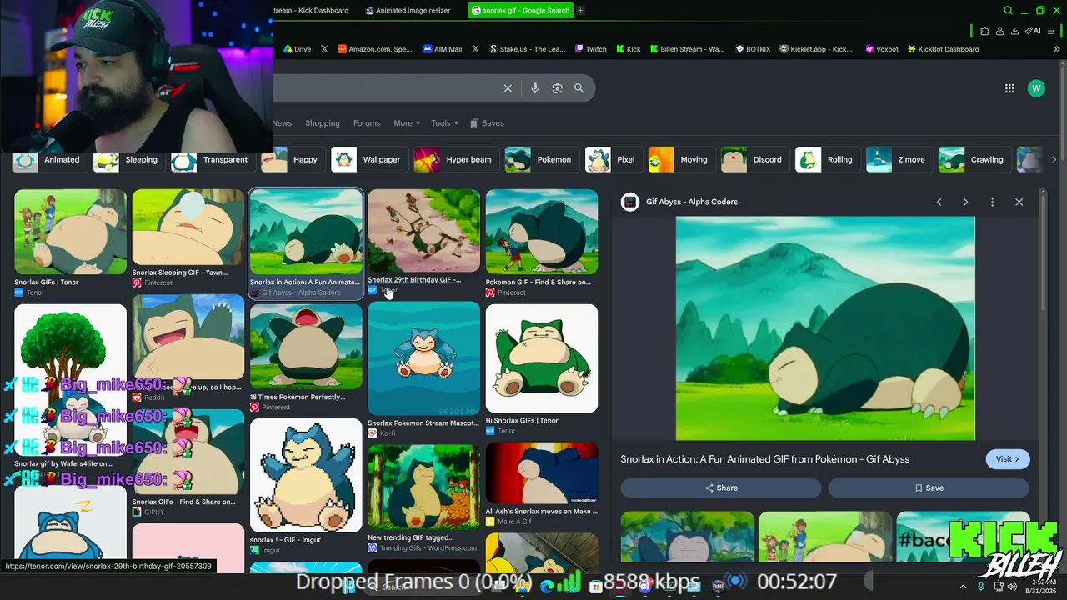Viewport: 1067px width, 600px height.
Task: Filter images by the Animated chip
Action: pyautogui.click(x=48, y=159)
